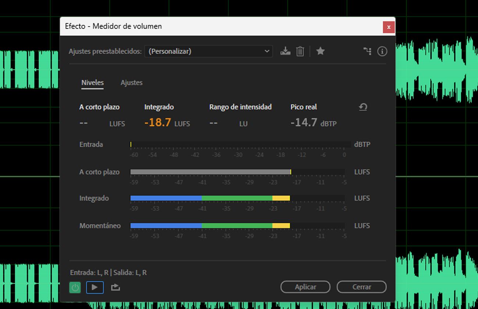Open the Ajustes preestablecidos dropdown
Screen dimensions: 478x309
coord(208,51)
